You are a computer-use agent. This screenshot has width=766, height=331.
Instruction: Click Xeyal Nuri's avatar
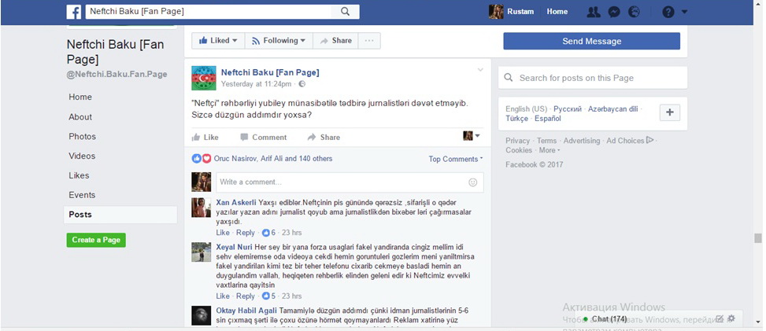[202, 252]
